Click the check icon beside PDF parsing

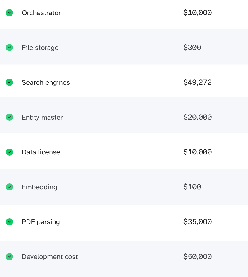point(9,222)
